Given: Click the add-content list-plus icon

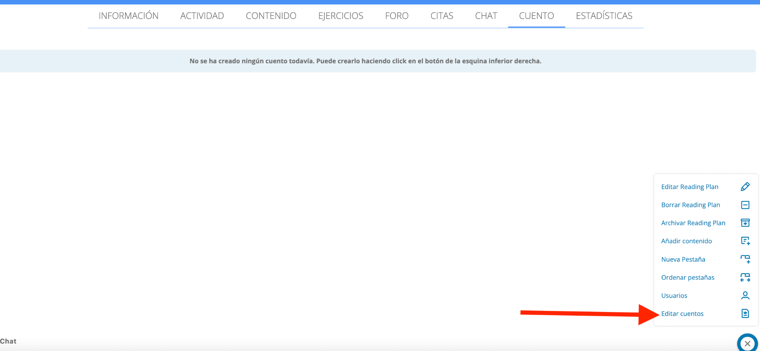Looking at the screenshot, I should [745, 241].
